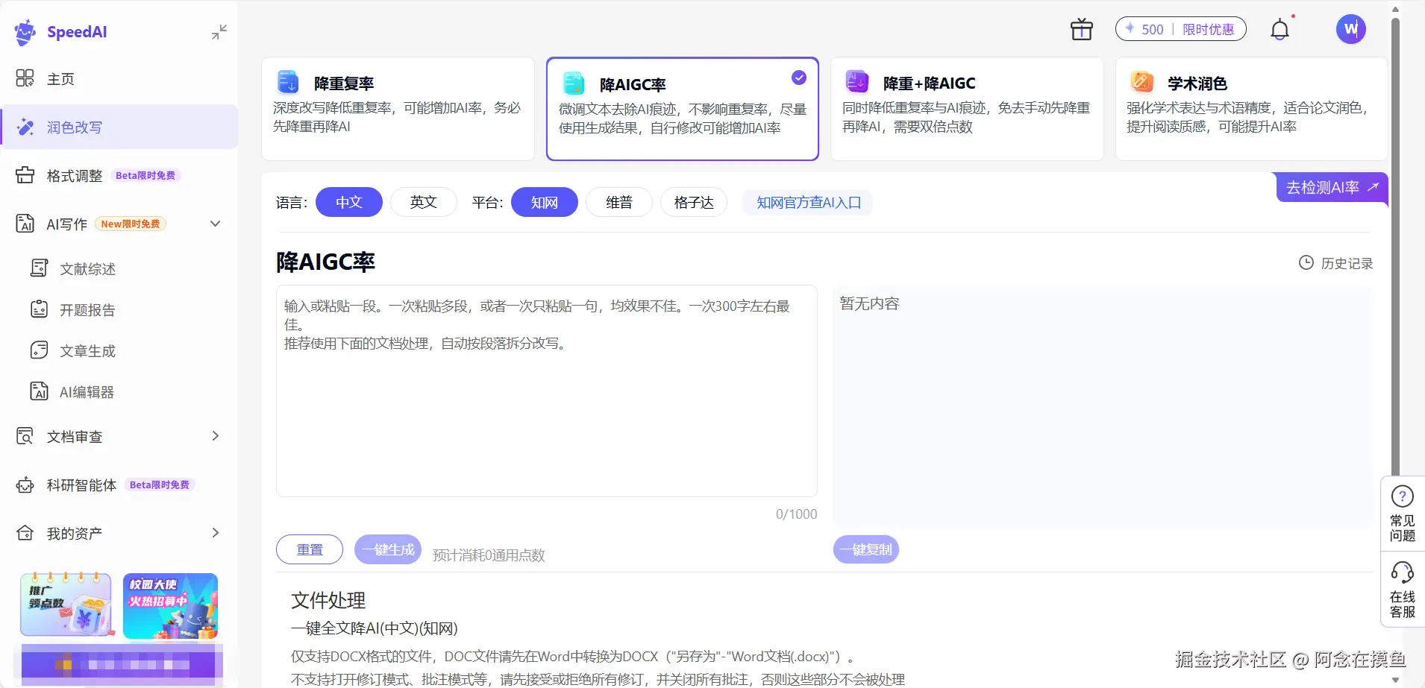The width and height of the screenshot is (1425, 688).
Task: Choose the 降AIGC率 mode title
Action: 633,84
